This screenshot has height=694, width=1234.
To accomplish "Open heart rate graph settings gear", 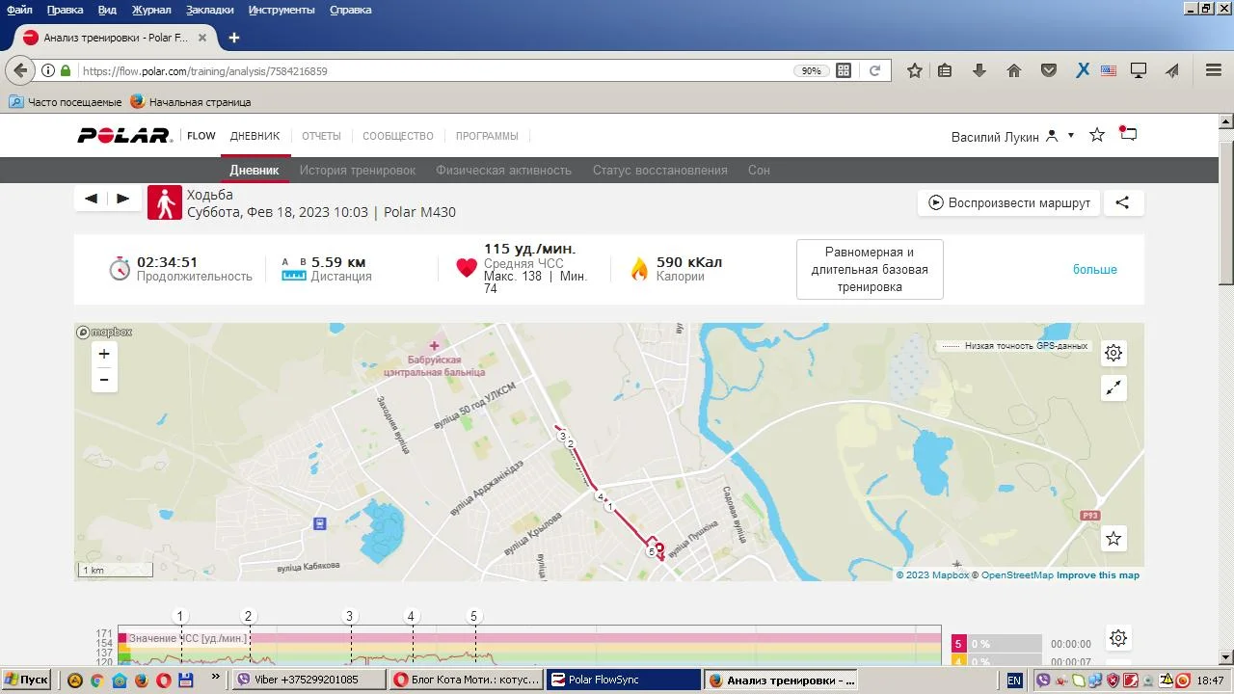I will click(1118, 638).
